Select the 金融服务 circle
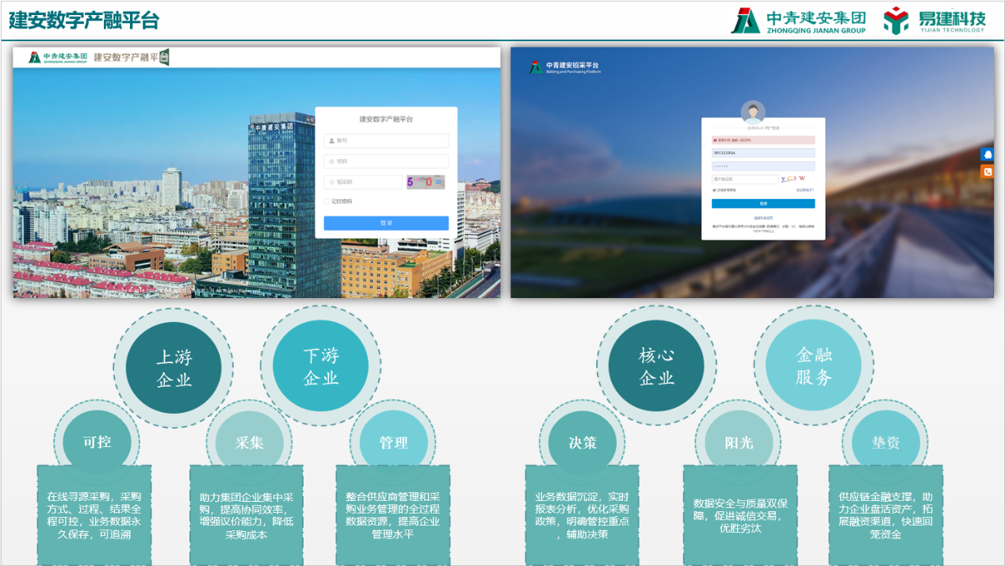1005x566 pixels. click(813, 364)
